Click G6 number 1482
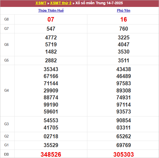This screenshot has width=159, height=158. [51, 52]
